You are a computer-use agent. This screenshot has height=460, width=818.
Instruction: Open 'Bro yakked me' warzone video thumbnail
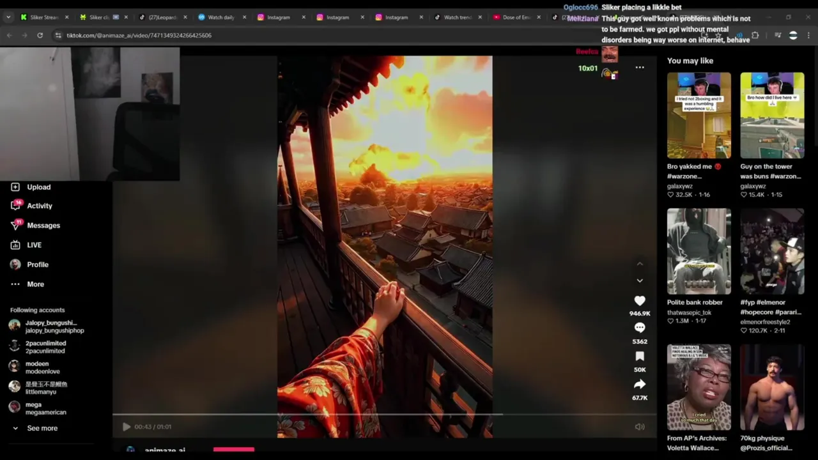699,115
